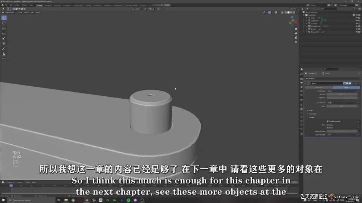Open Add Modifier dropdown
Viewport: 362px width, 203px height.
point(332,78)
